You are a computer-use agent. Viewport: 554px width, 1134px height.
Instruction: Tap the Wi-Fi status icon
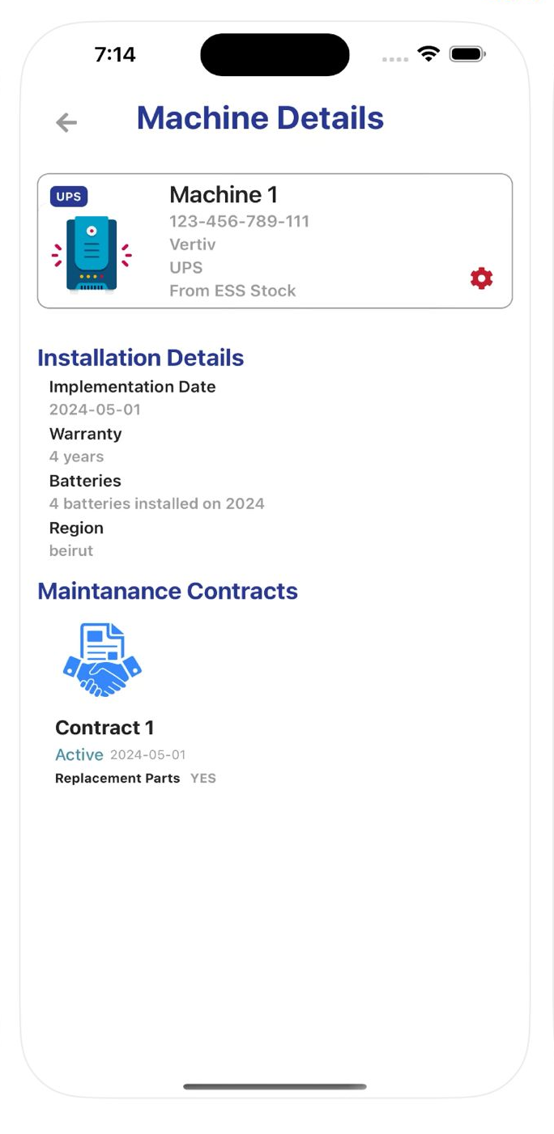pyautogui.click(x=428, y=54)
